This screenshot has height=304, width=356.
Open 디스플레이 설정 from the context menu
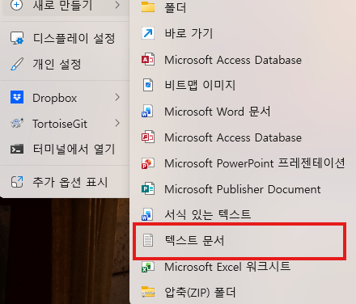(65, 38)
